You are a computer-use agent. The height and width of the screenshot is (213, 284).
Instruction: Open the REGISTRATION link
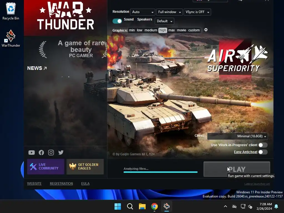[x=61, y=184]
